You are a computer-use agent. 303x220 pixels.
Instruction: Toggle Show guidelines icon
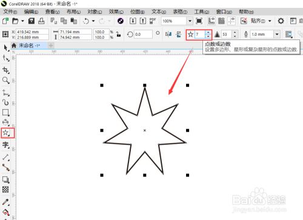[x=231, y=21]
